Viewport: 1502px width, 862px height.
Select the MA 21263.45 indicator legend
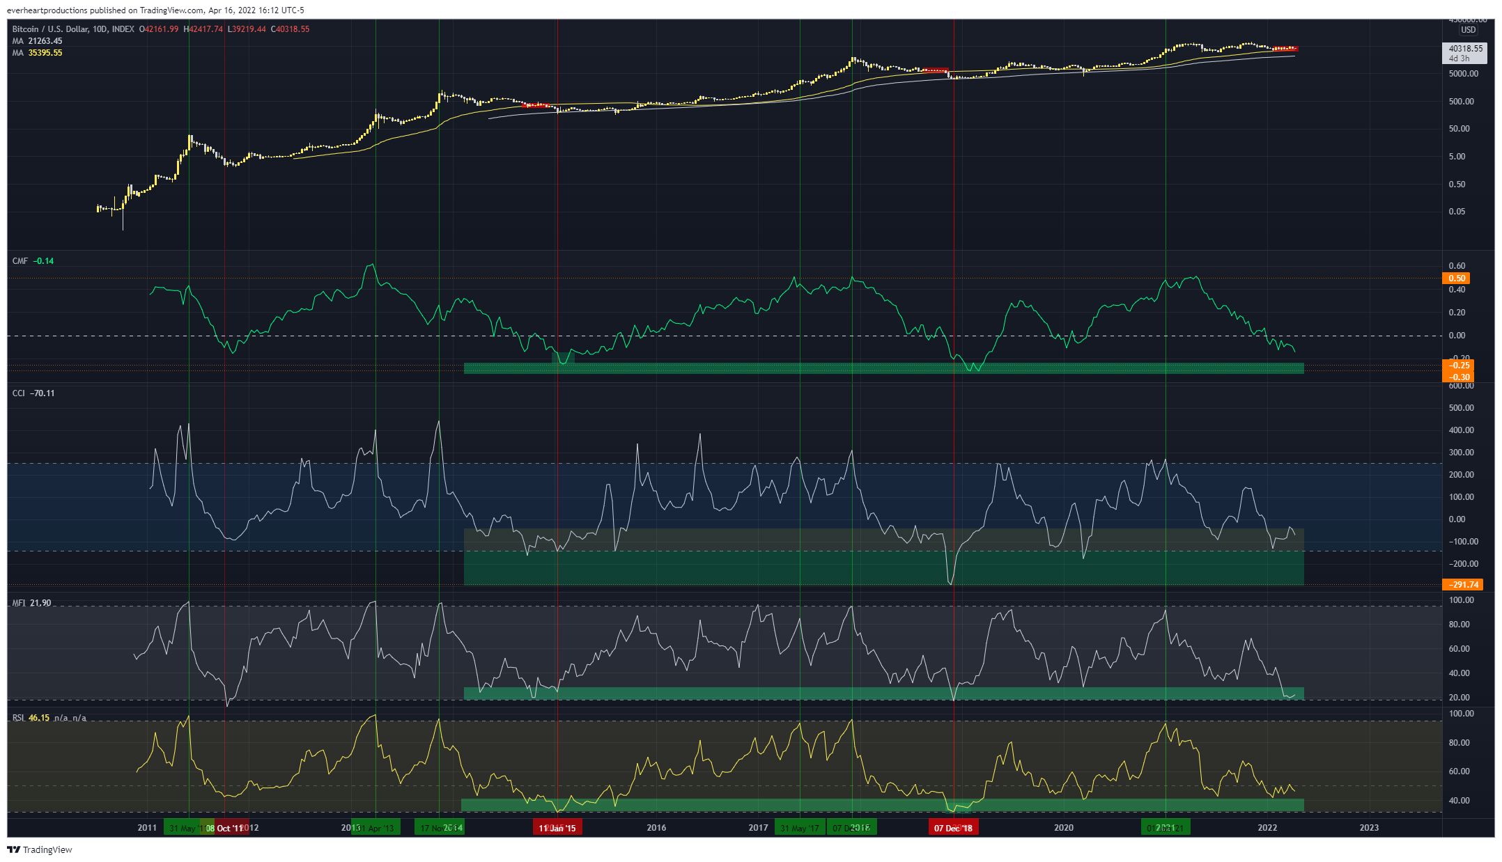[38, 41]
